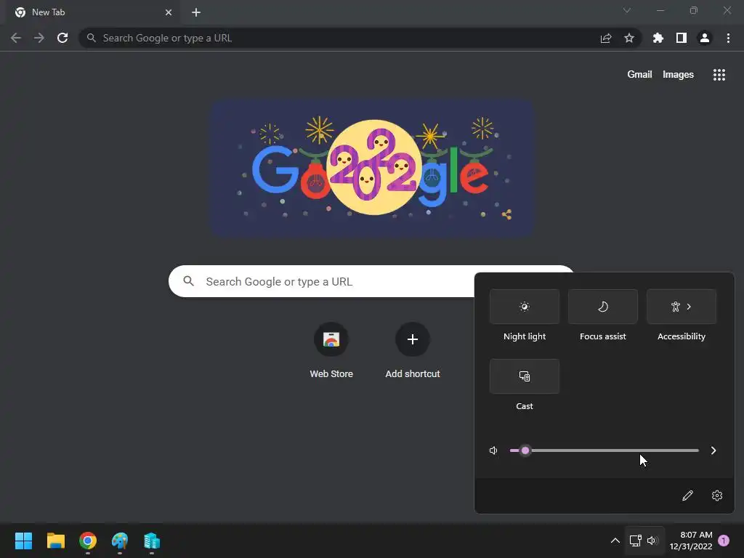Edit quick settings with the pencil icon
Screen dimensions: 744x558
pos(687,496)
